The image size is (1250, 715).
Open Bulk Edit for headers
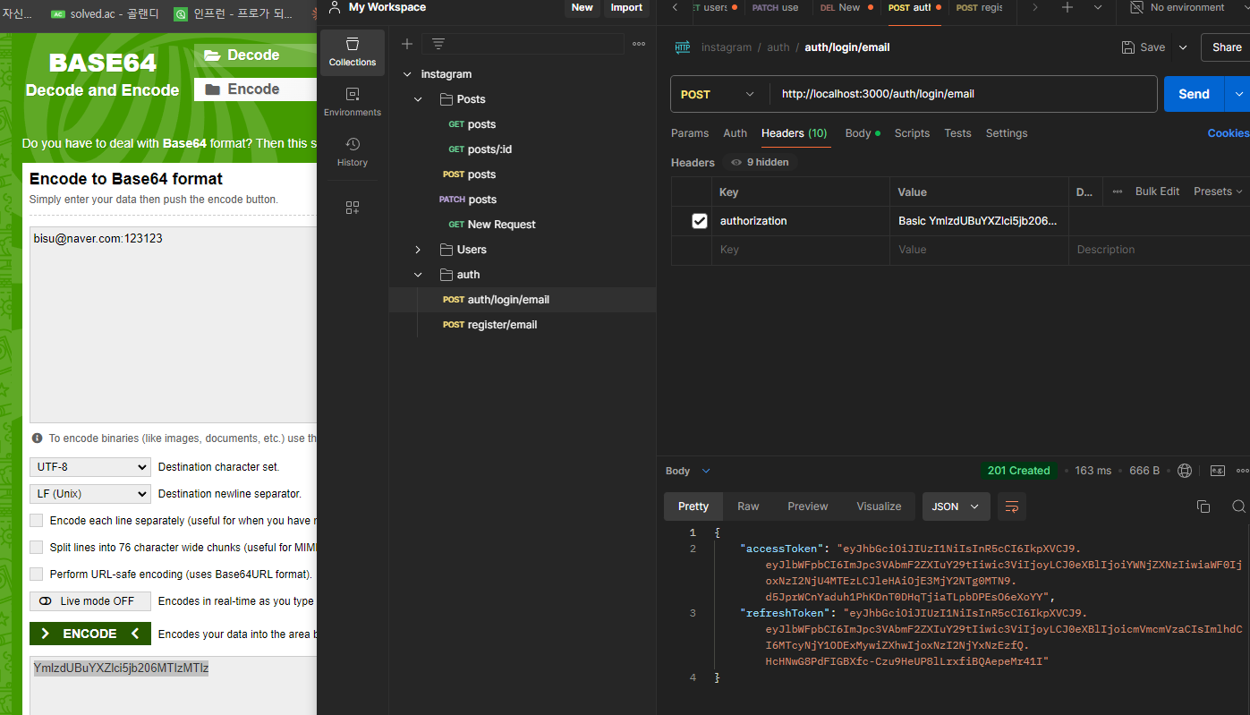coord(1157,192)
